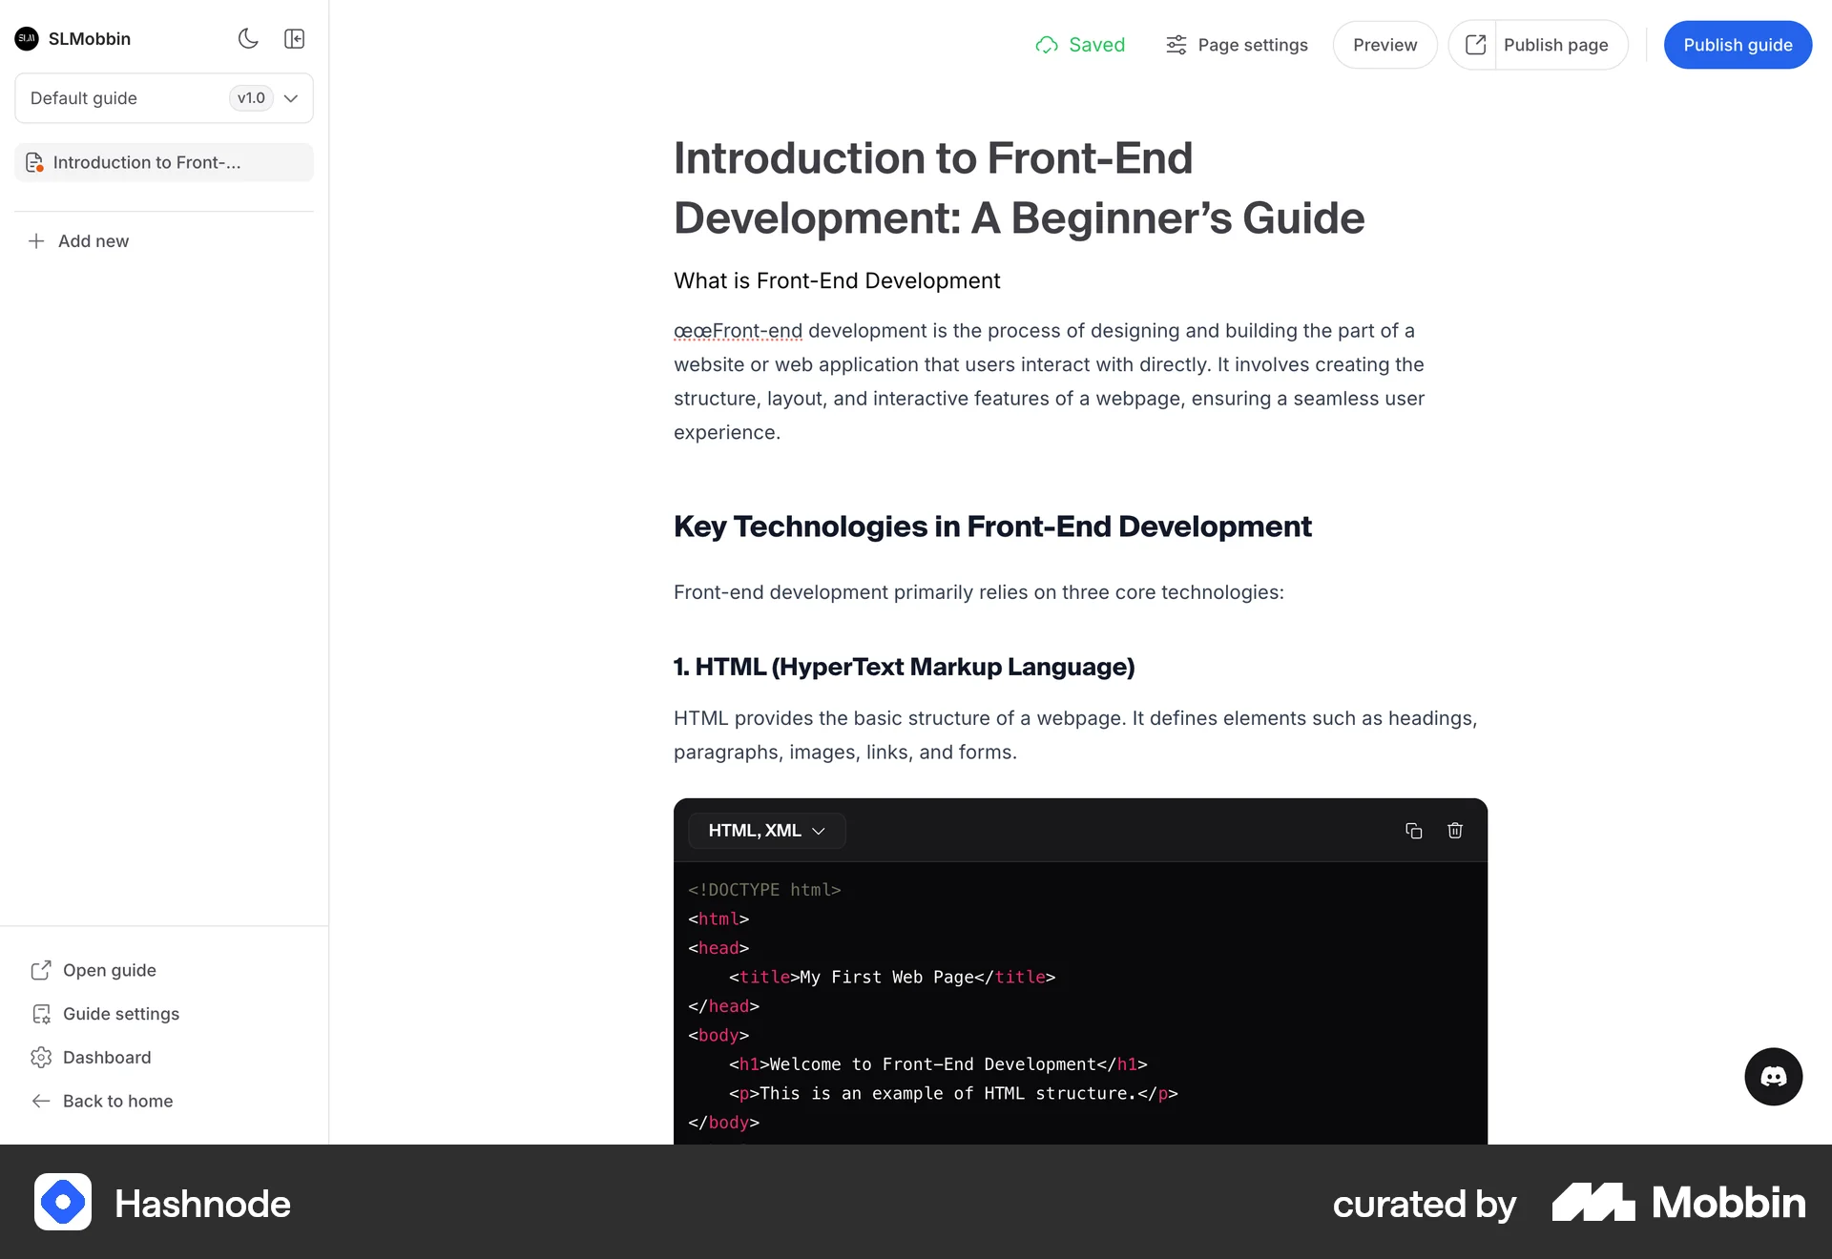Screen dimensions: 1832x1259
Task: Toggle dark mode with the moon icon
Action: [x=247, y=39]
